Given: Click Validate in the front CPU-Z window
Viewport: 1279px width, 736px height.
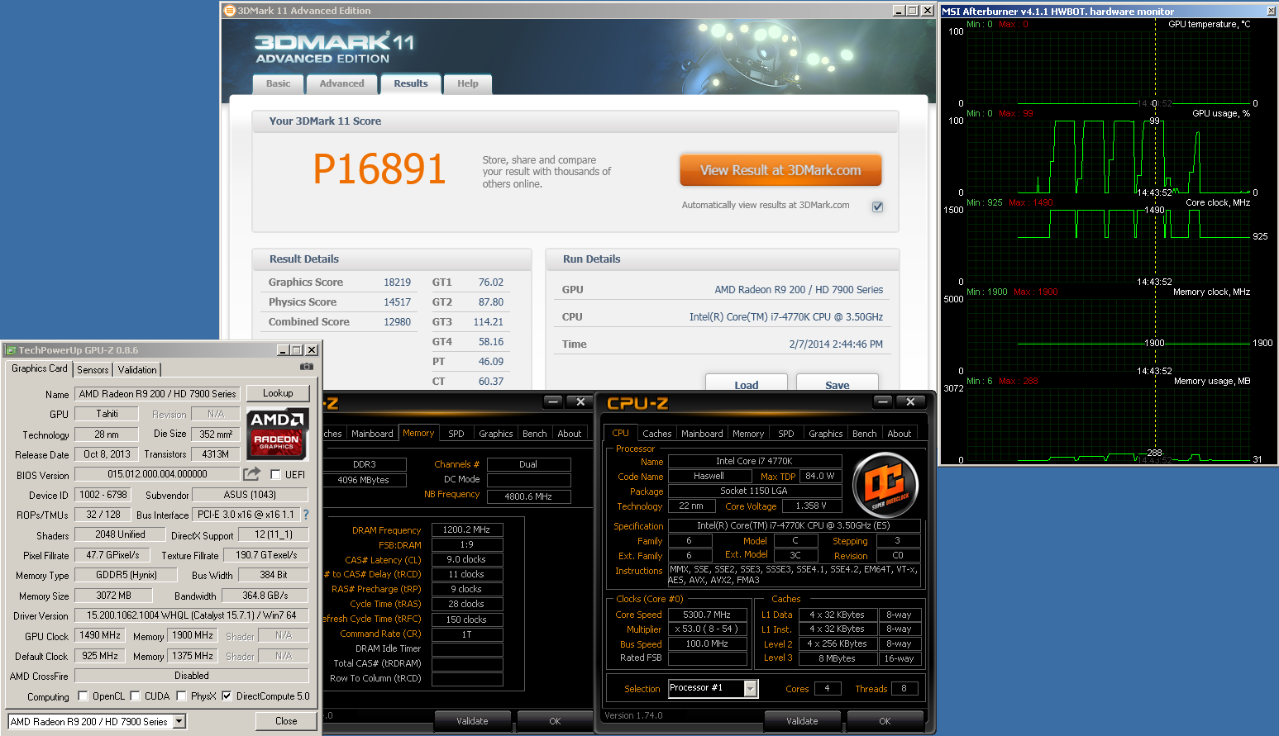Looking at the screenshot, I should [x=802, y=721].
